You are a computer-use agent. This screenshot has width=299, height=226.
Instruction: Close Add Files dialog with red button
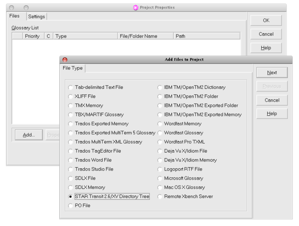(65, 60)
